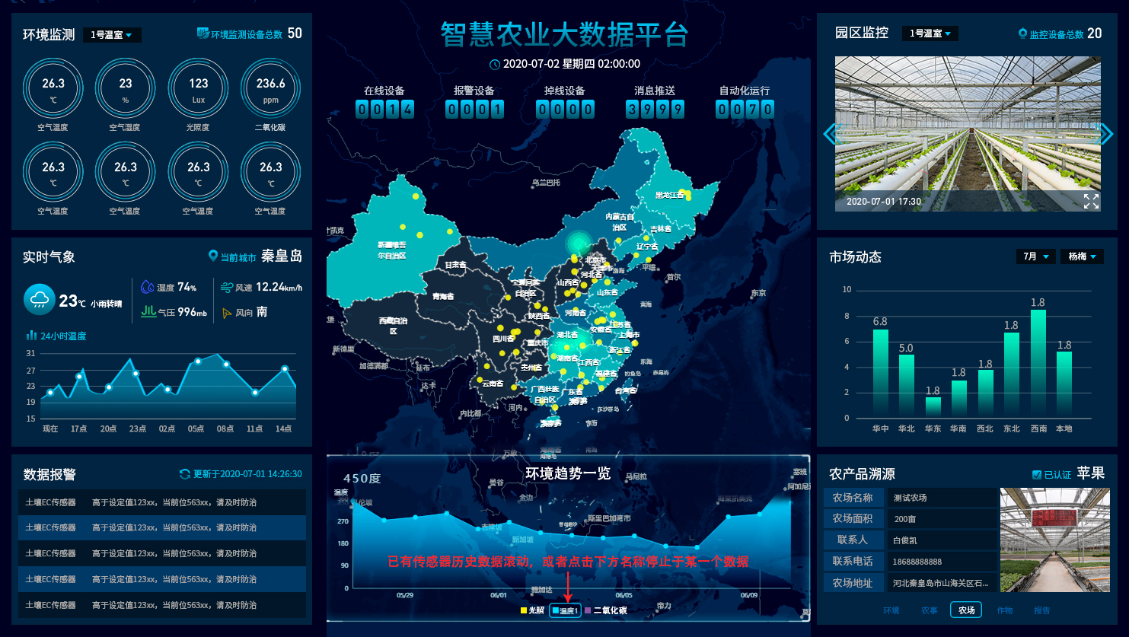Click the greenhouse monitoring video image
Screen dimensions: 1129x637
pos(968,134)
